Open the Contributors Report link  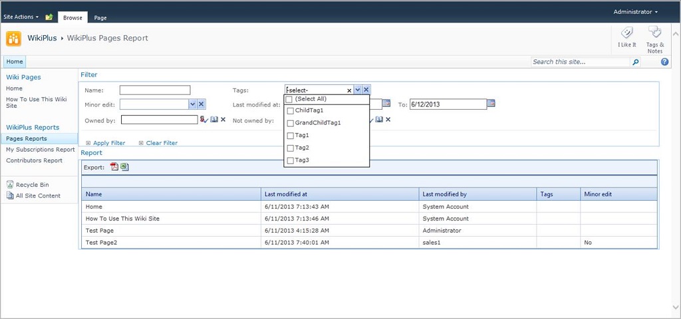click(x=34, y=160)
